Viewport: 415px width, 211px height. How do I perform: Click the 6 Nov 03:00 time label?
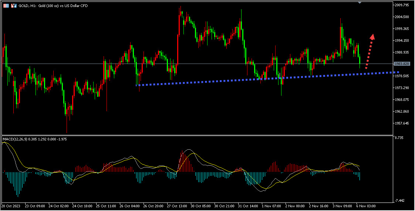point(366,206)
